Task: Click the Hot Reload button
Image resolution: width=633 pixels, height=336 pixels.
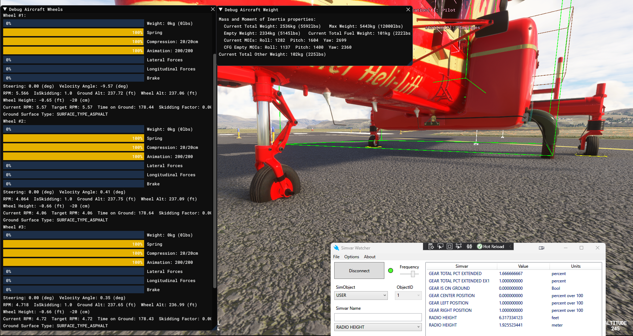Action: point(491,247)
